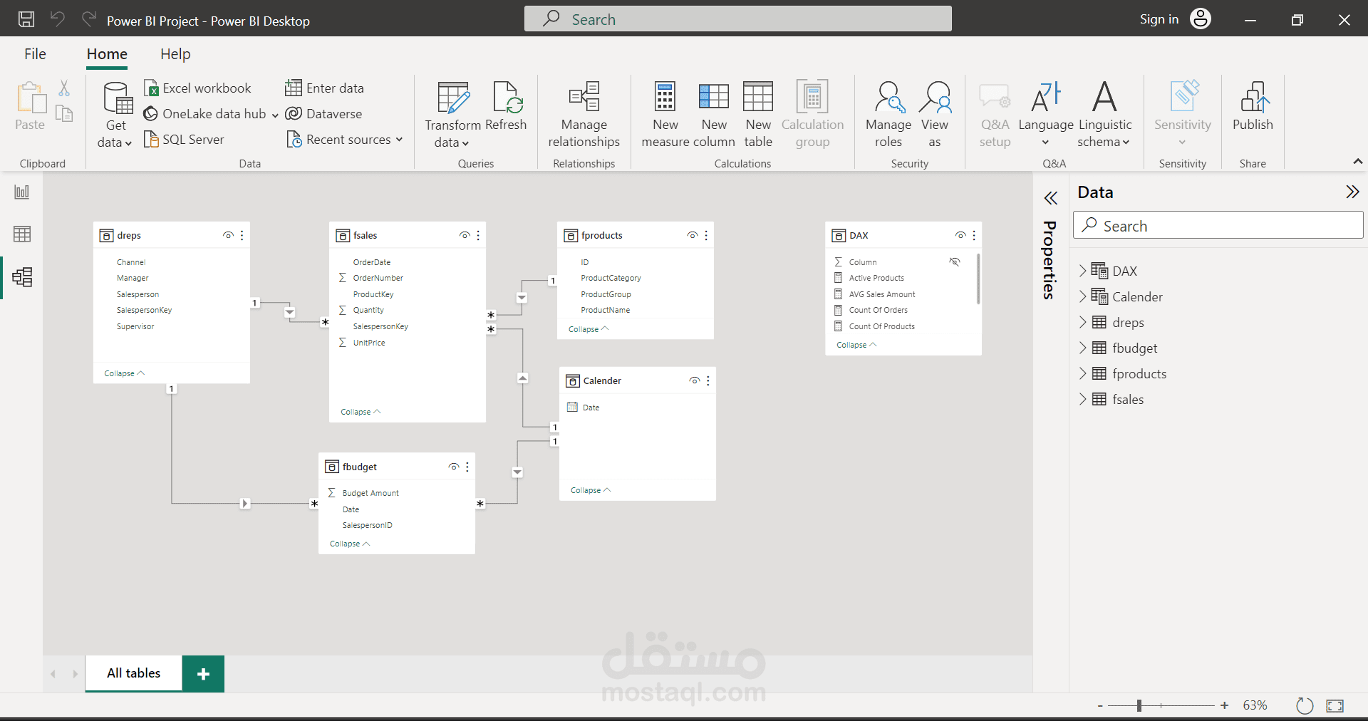Toggle visibility of fbudget table
The image size is (1368, 721).
pos(454,467)
